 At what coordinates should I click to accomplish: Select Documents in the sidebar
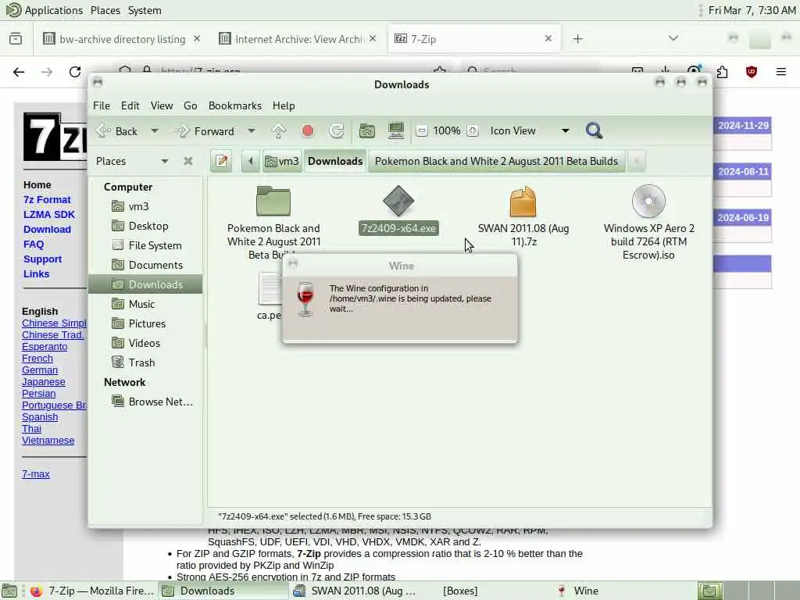(x=145, y=265)
